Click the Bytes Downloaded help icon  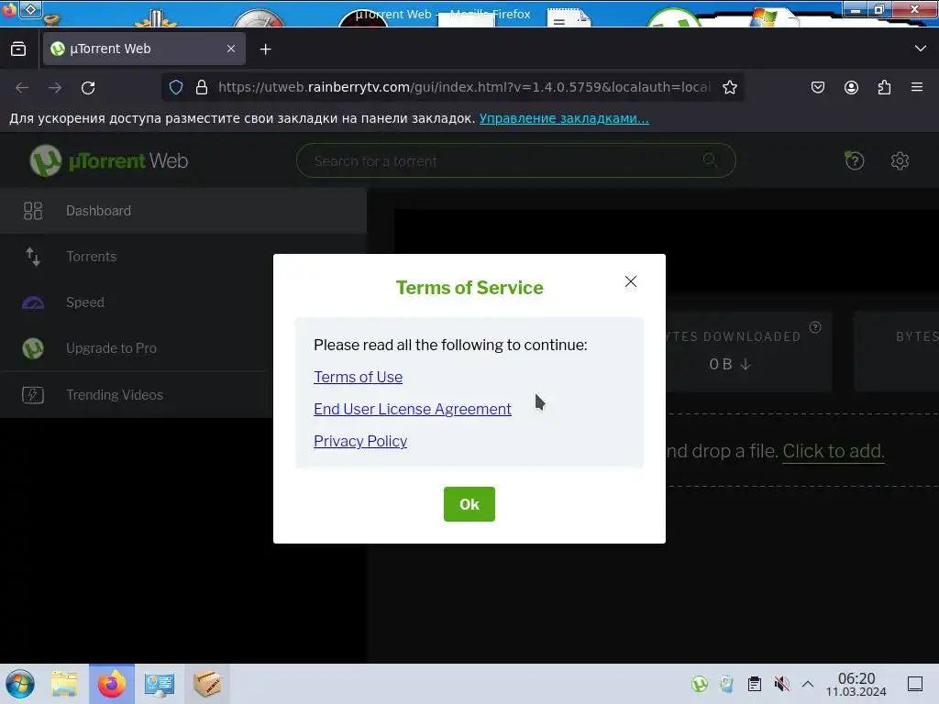(x=815, y=327)
